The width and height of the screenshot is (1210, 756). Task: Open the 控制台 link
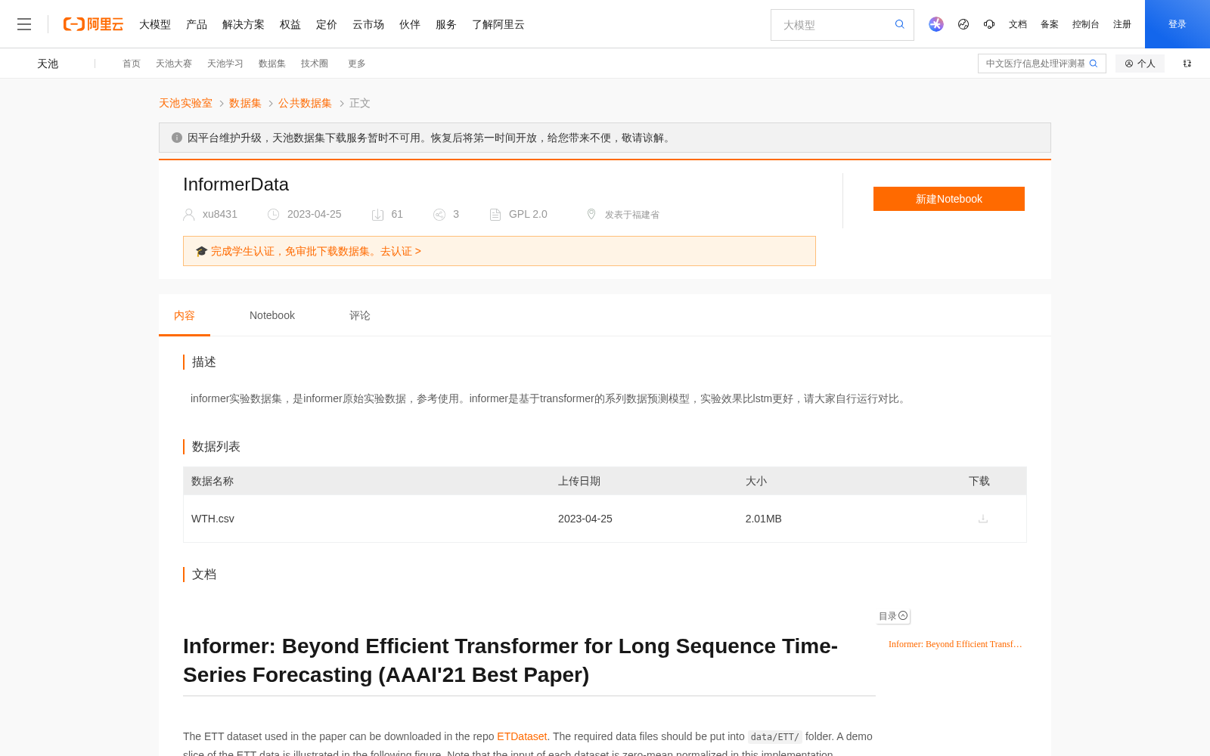tap(1086, 24)
